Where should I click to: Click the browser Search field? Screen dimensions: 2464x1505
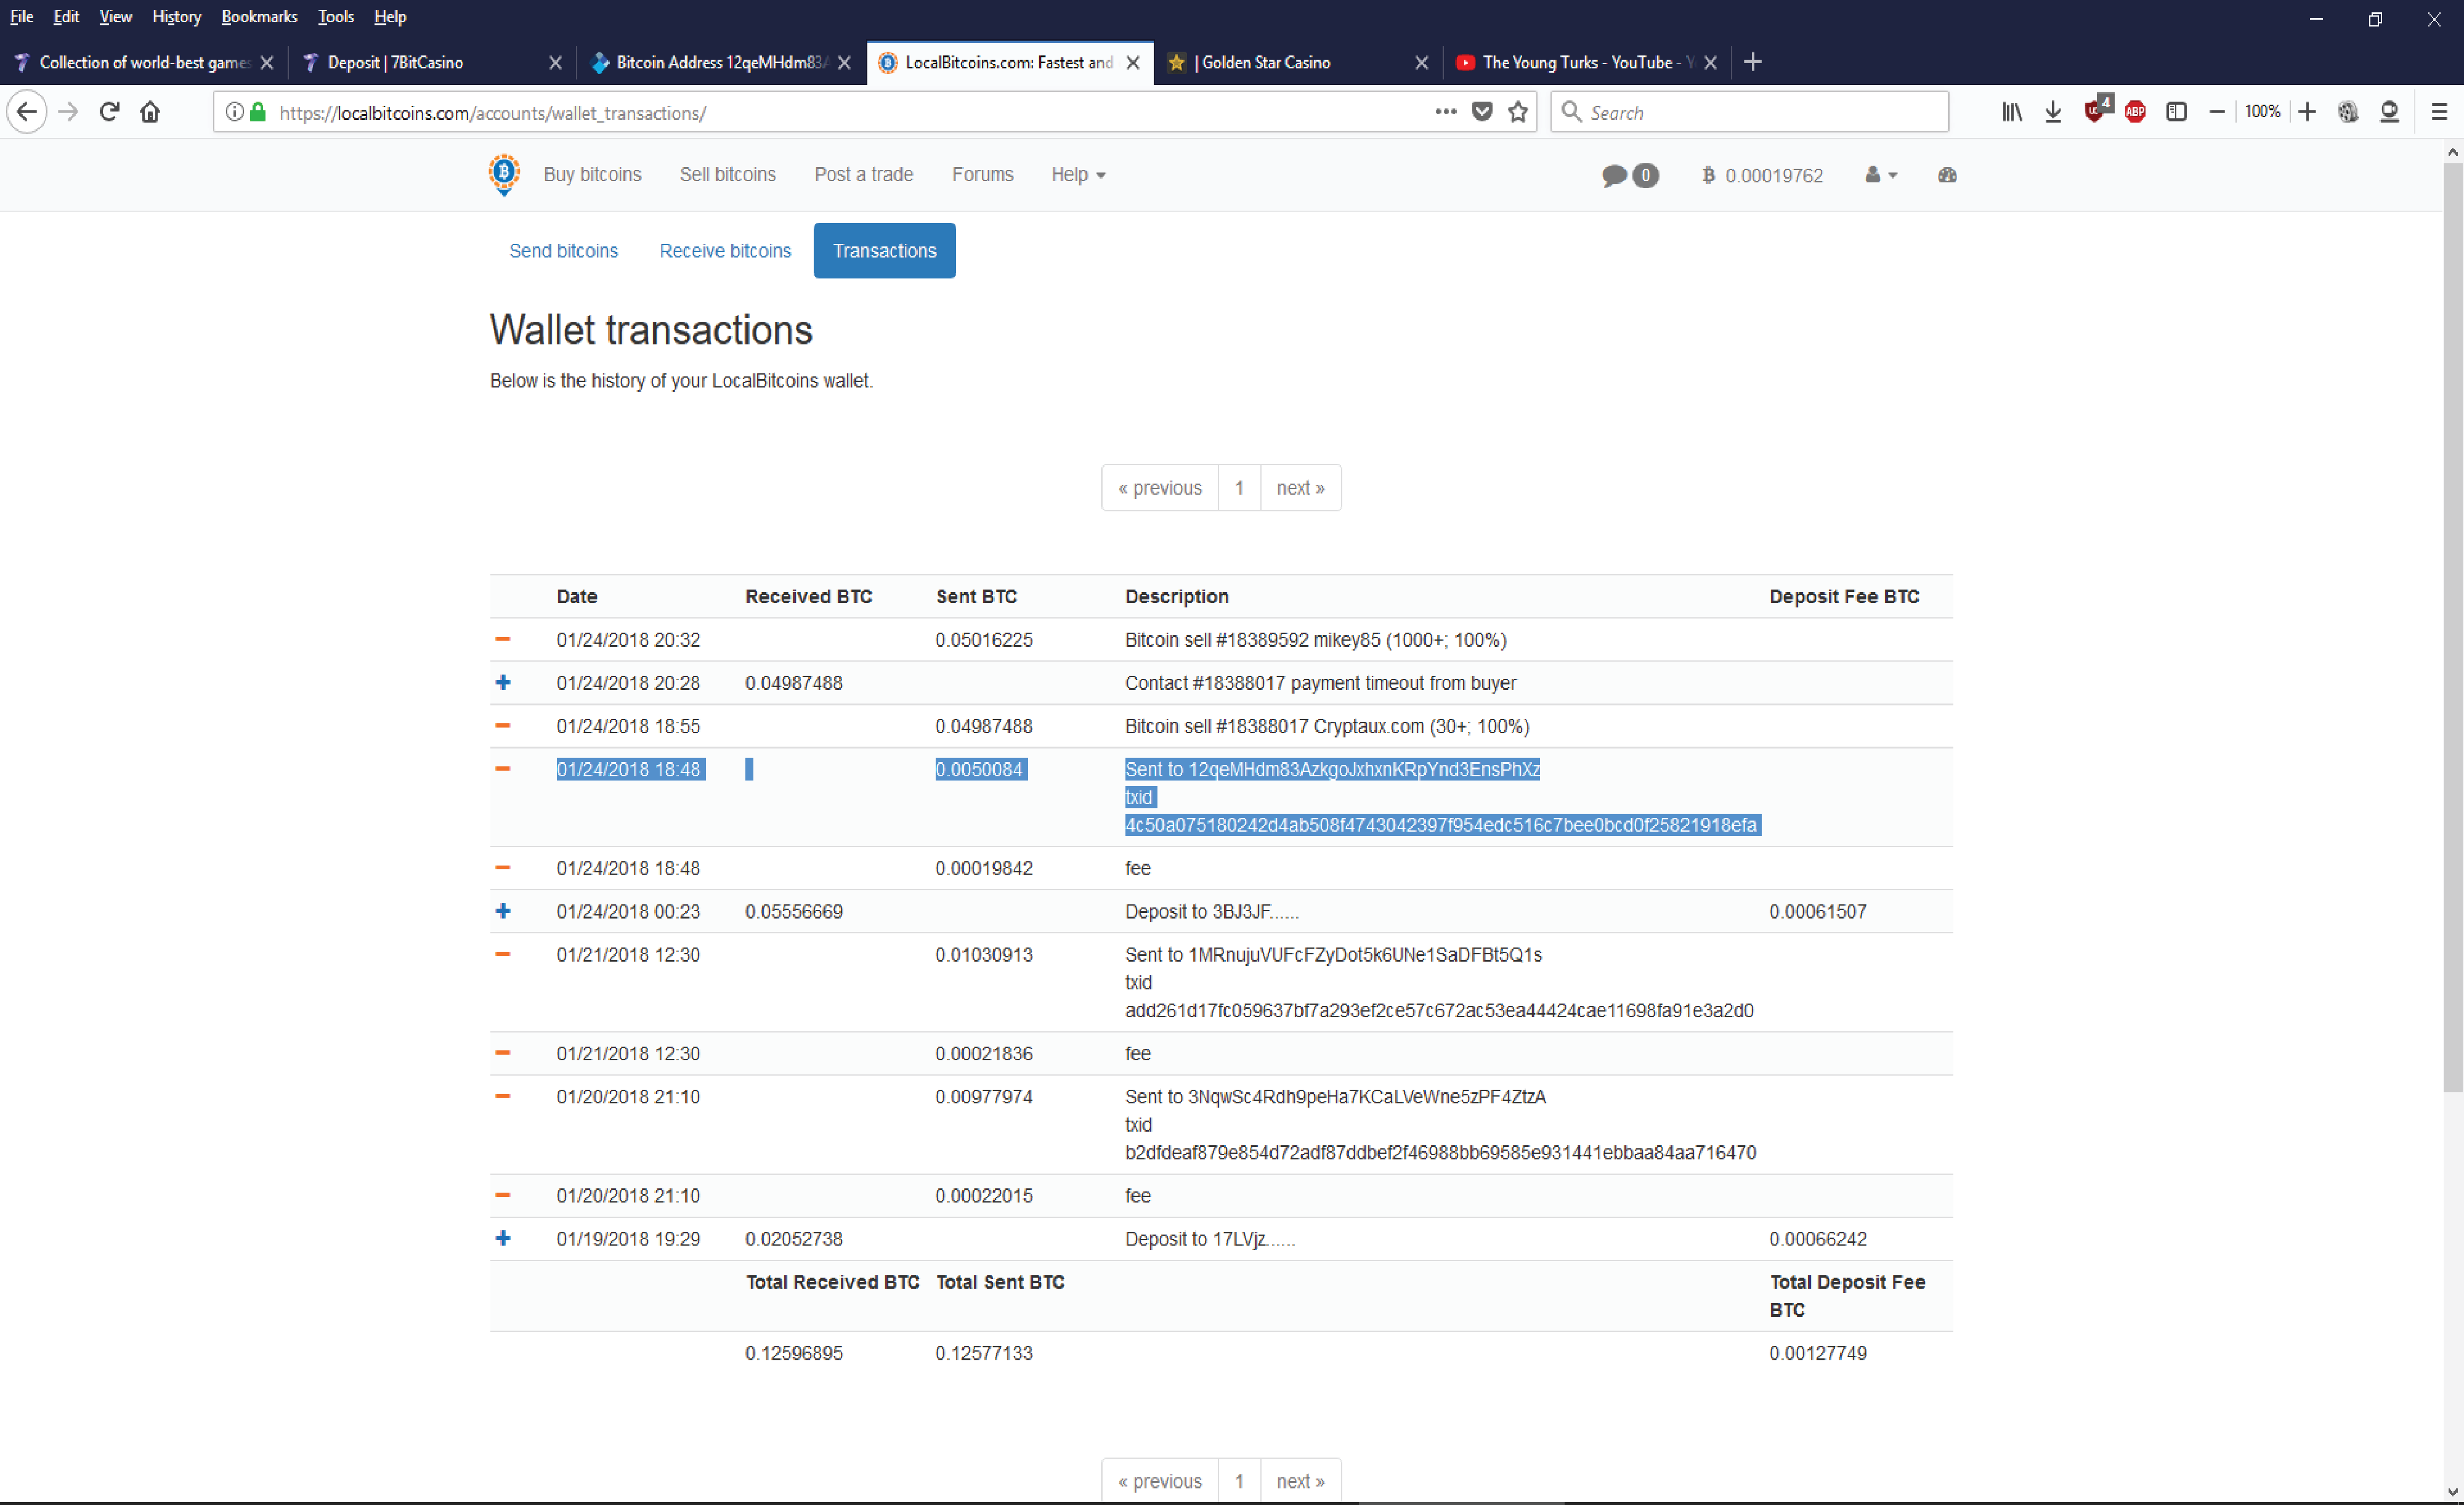click(x=1750, y=112)
